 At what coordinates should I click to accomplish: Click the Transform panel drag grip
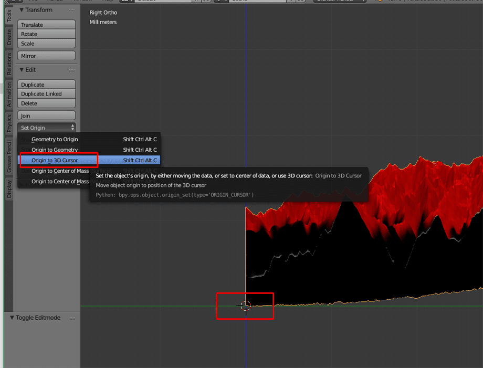(72, 10)
